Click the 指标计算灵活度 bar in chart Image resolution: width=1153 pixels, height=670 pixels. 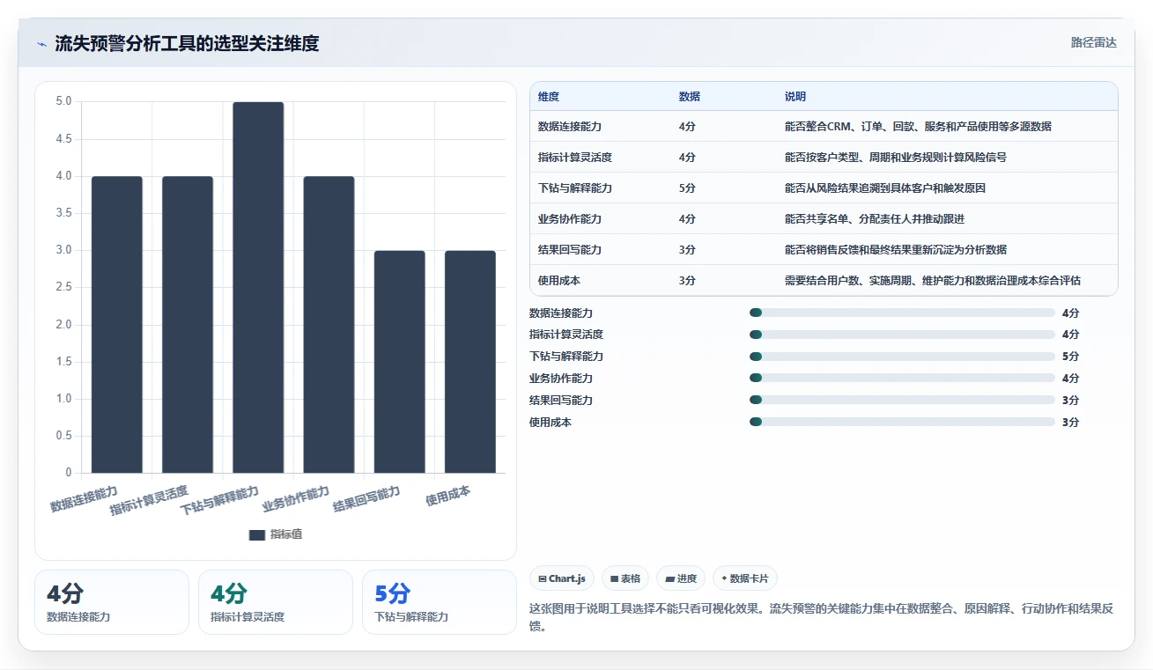coord(188,325)
